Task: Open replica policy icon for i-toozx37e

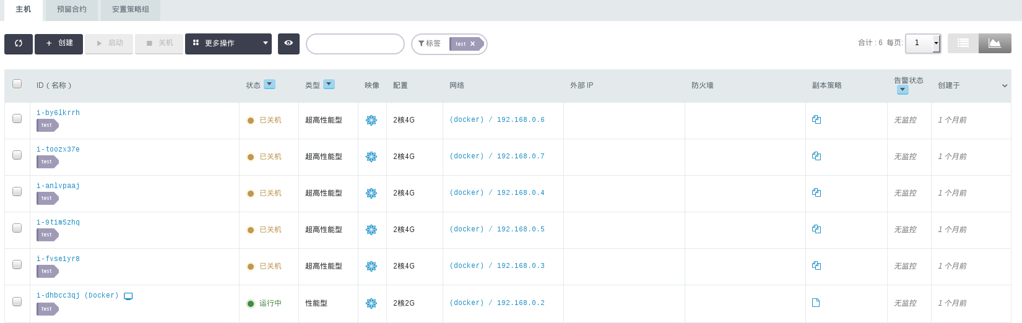Action: pos(816,156)
